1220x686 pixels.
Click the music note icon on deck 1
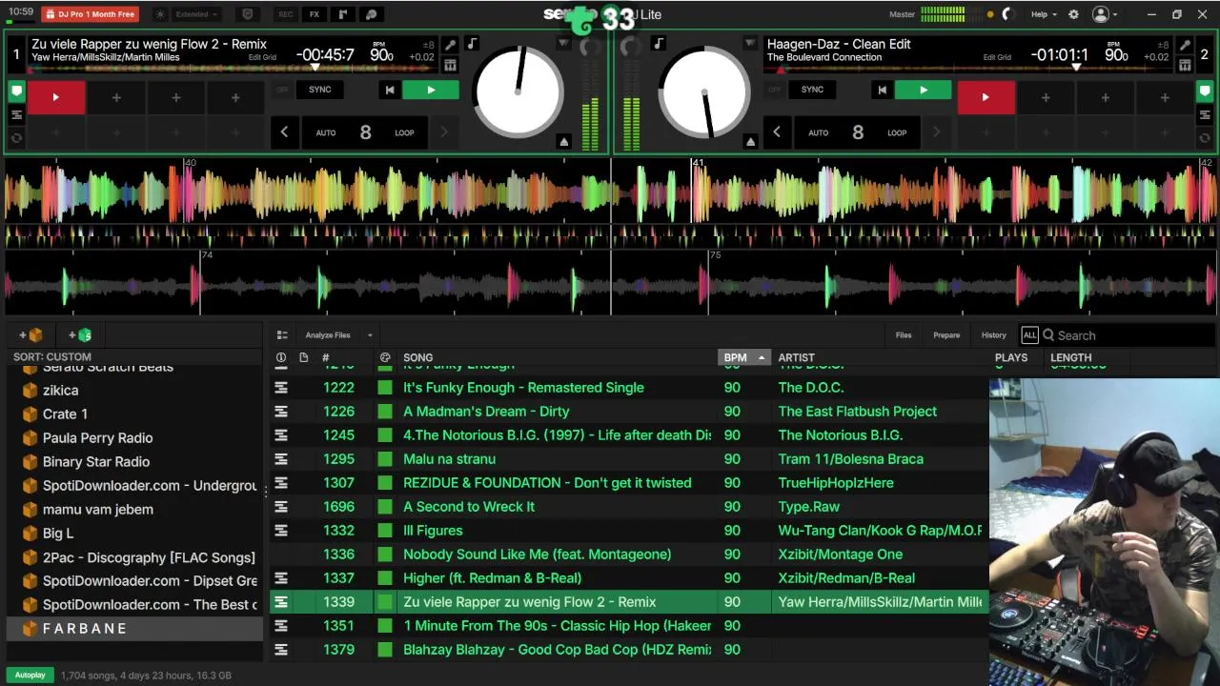[472, 44]
